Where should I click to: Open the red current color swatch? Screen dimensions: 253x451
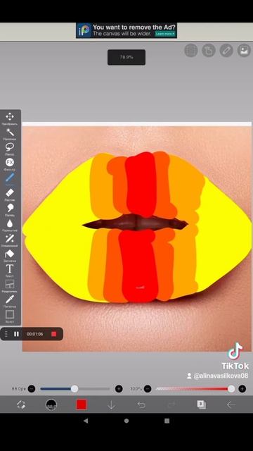tap(82, 404)
